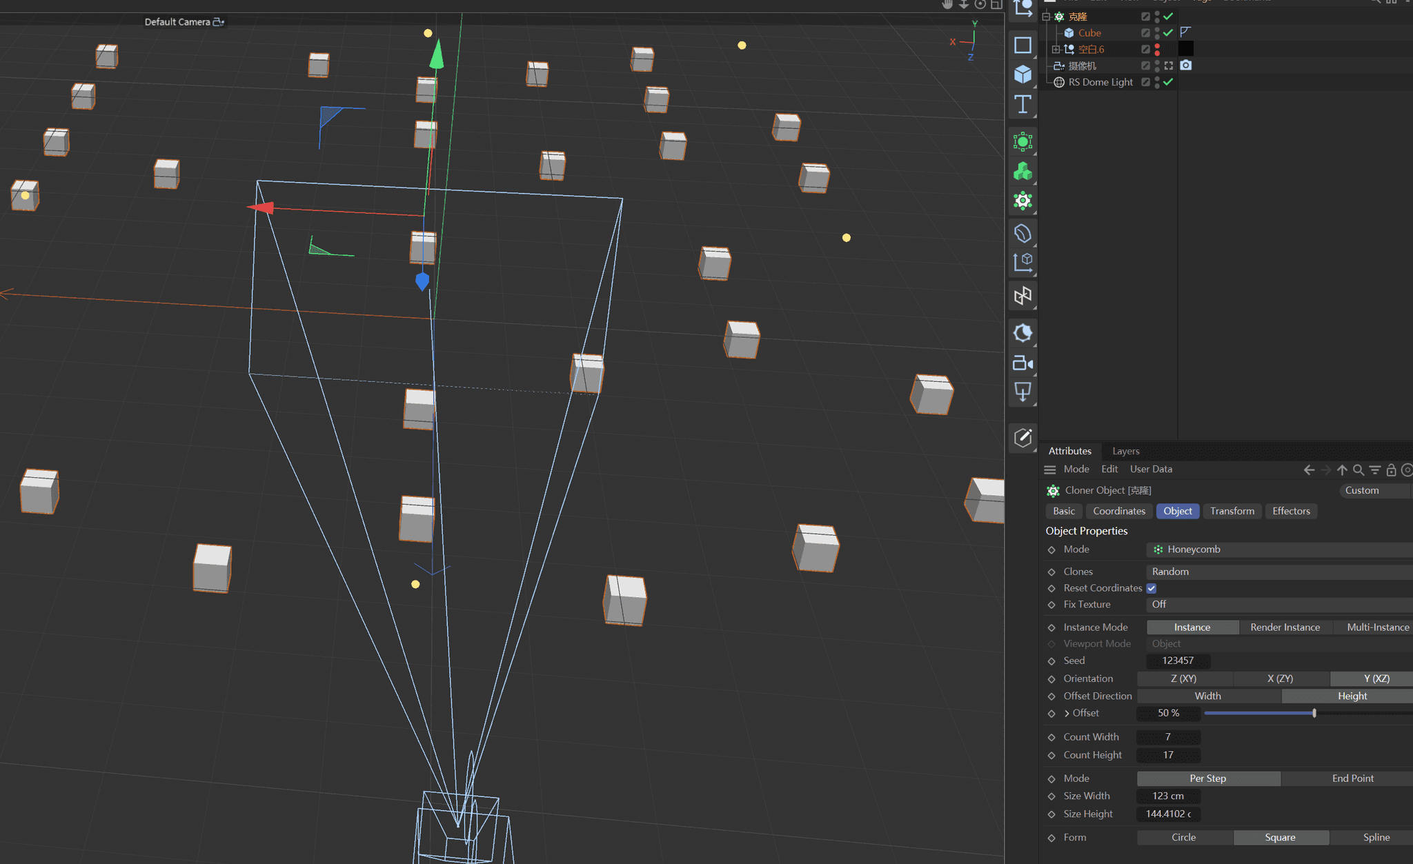Select the 摄像机 object in the tree
1413x864 pixels.
(x=1082, y=66)
